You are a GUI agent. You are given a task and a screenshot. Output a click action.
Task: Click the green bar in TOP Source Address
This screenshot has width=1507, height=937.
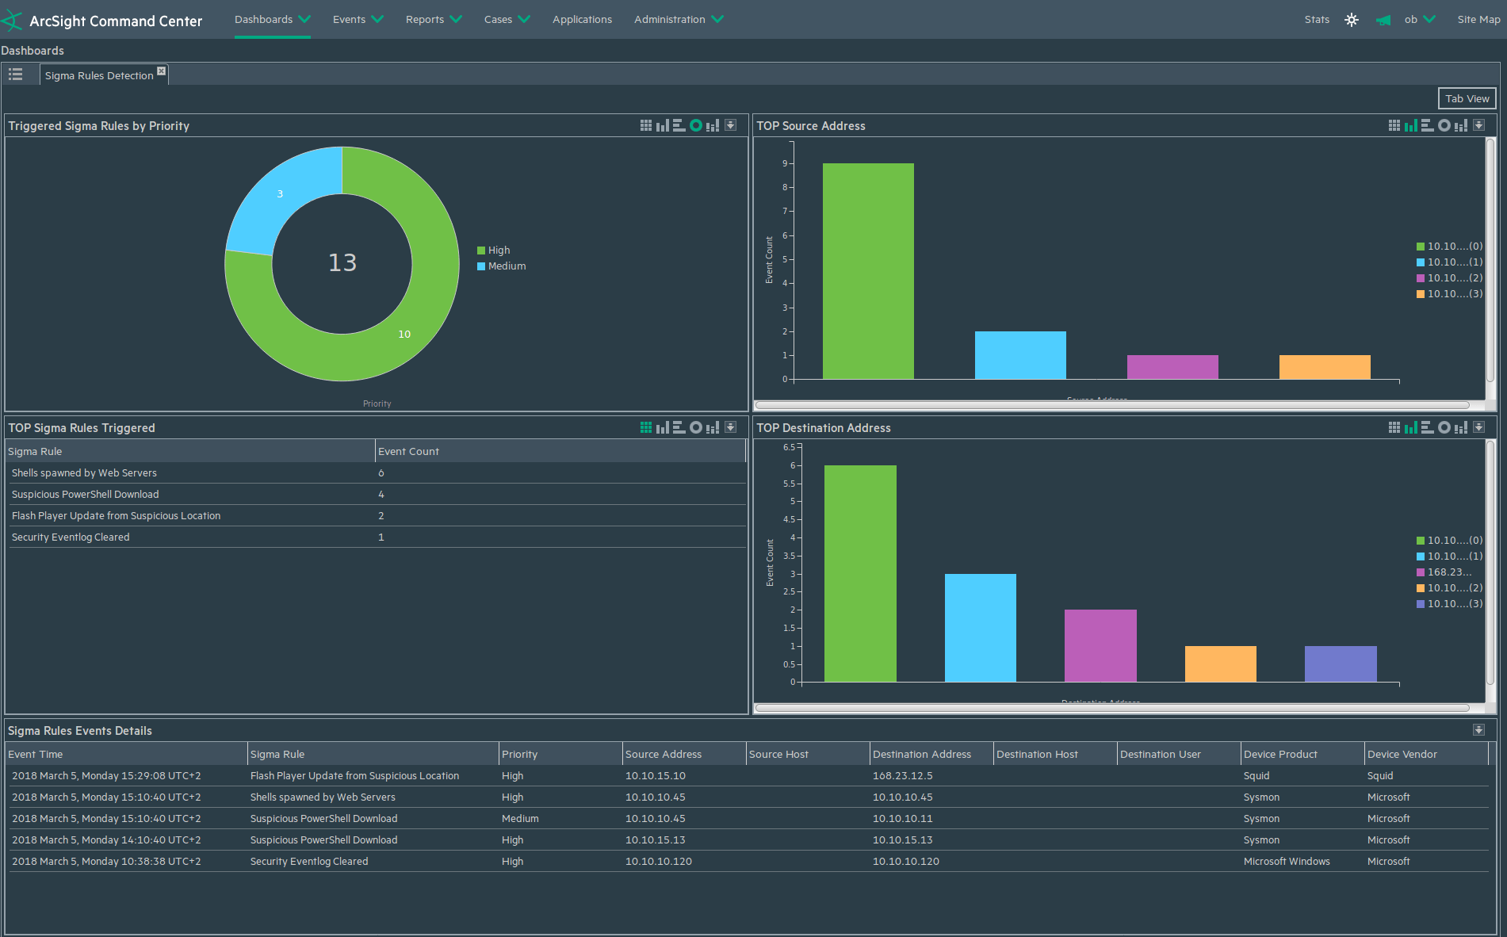[x=868, y=270]
